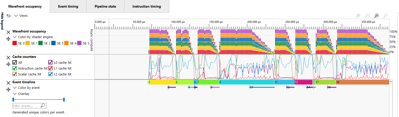Click the SE 0 red color swatch
Image resolution: width=399 pixels, height=117 pixels.
pos(15,43)
